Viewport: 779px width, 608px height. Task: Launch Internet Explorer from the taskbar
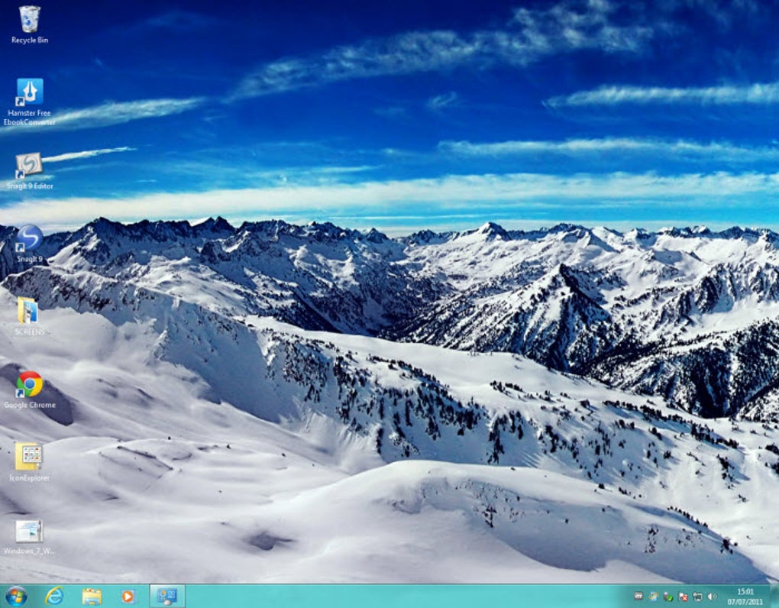[x=53, y=596]
